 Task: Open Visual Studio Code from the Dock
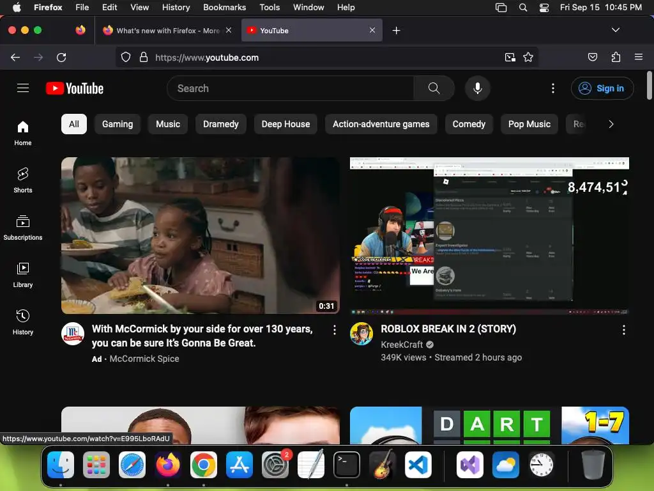(418, 465)
